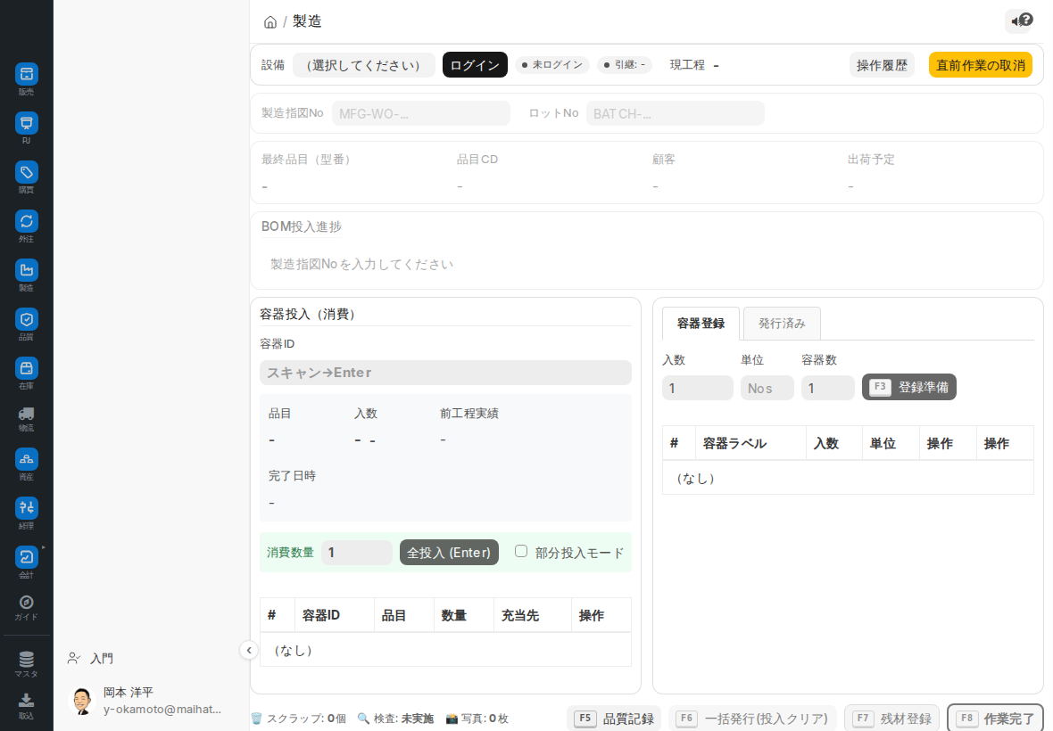Enable 部分投入モード checkbox

(521, 551)
